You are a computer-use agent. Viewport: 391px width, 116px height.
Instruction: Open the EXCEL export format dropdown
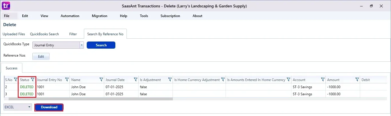(29, 107)
